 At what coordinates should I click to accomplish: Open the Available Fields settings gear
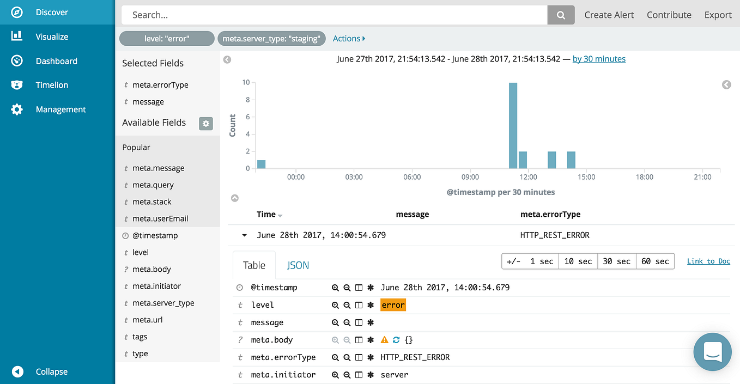tap(205, 124)
